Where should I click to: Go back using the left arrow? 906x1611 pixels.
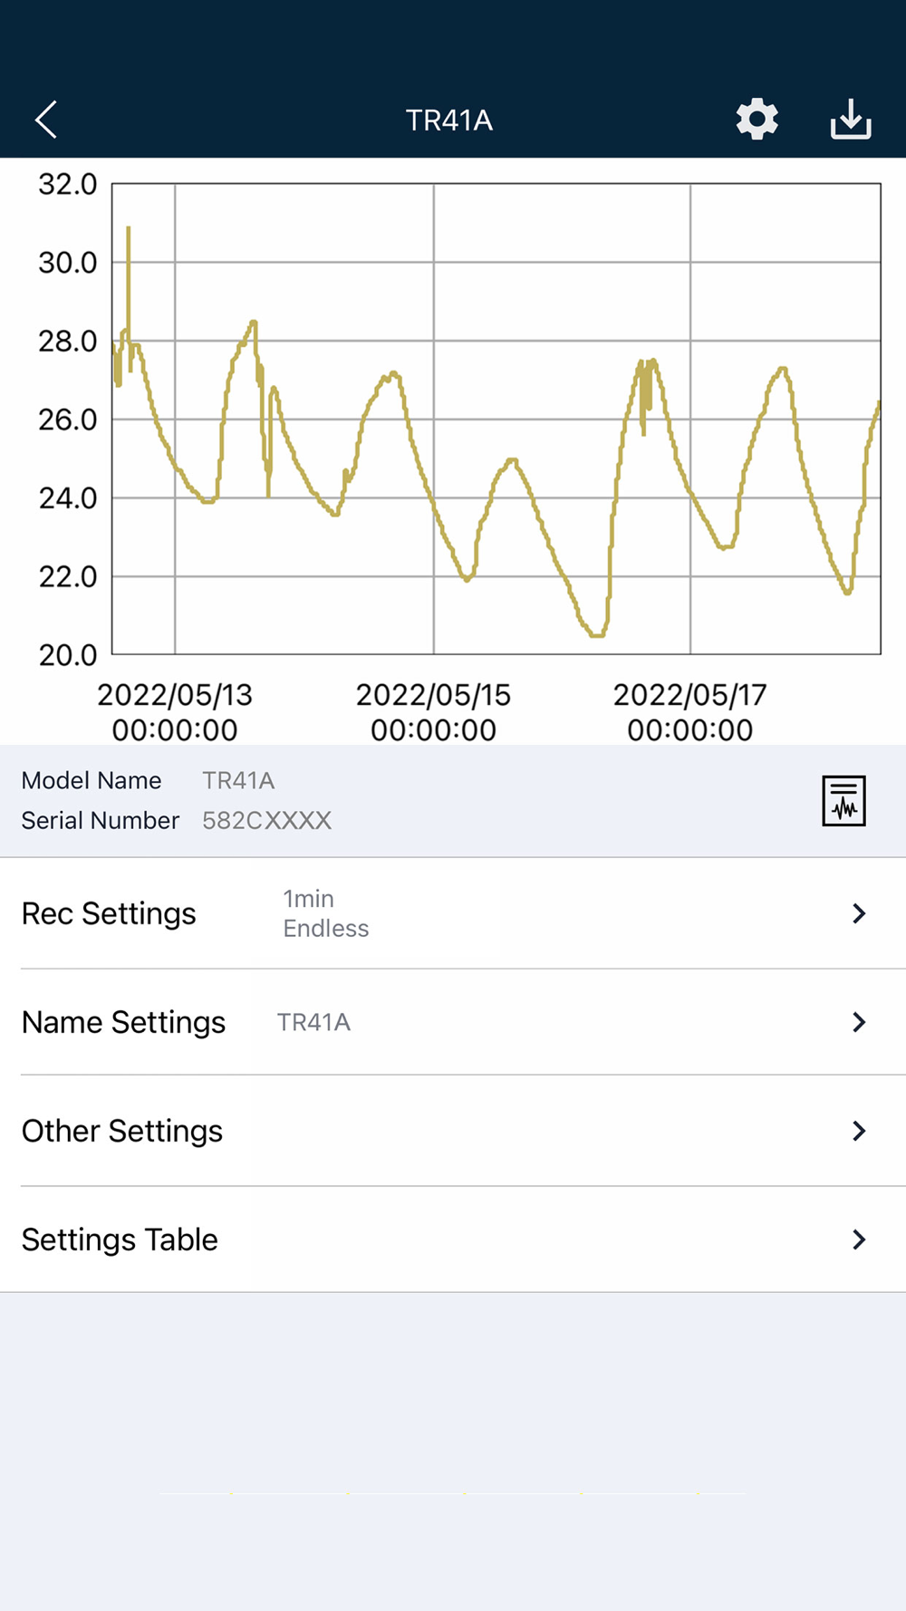pos(46,120)
